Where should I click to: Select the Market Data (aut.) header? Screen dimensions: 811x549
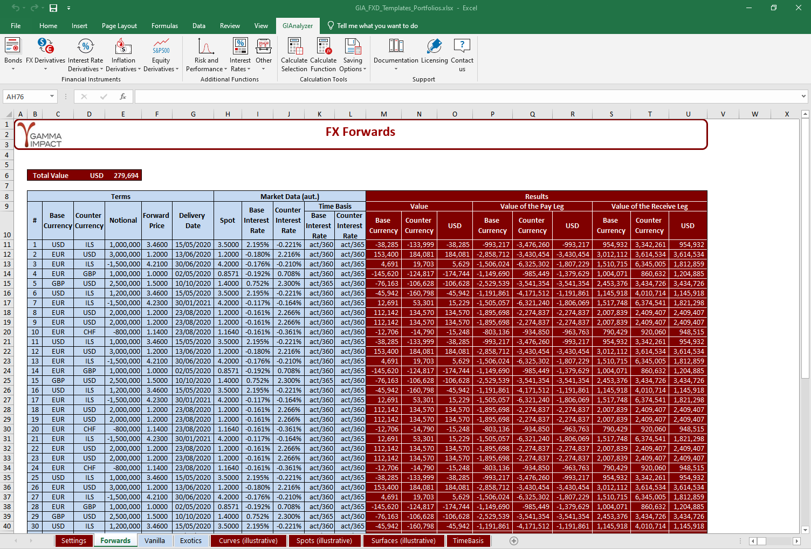290,196
